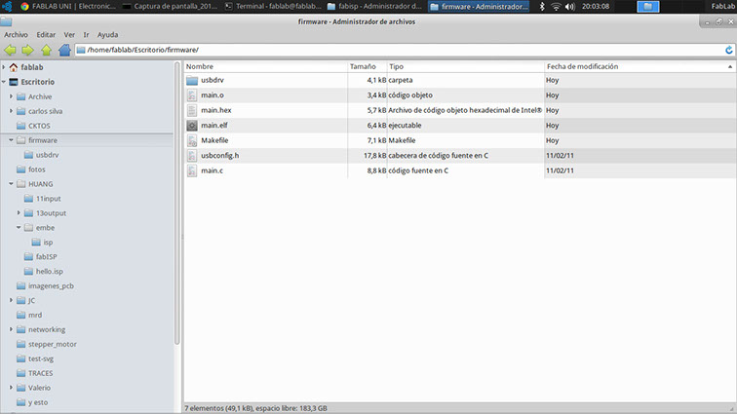
Task: Select the Makefile file icon
Action: (x=192, y=140)
